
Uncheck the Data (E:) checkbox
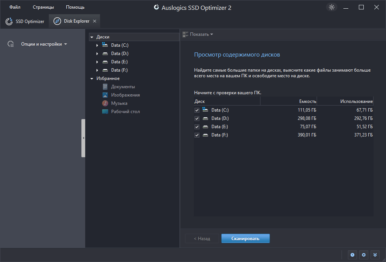click(x=197, y=127)
